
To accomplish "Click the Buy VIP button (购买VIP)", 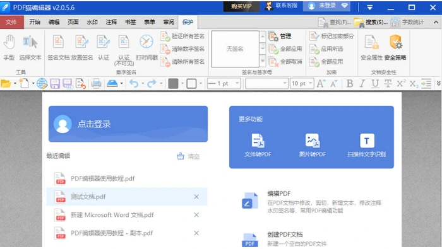I will [241, 6].
